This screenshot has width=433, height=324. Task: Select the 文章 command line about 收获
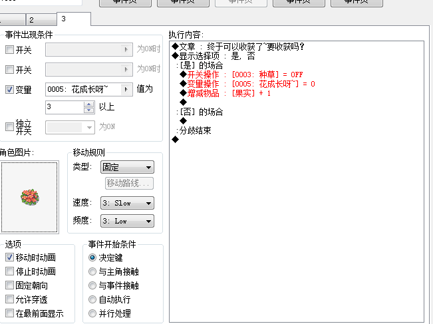point(238,47)
